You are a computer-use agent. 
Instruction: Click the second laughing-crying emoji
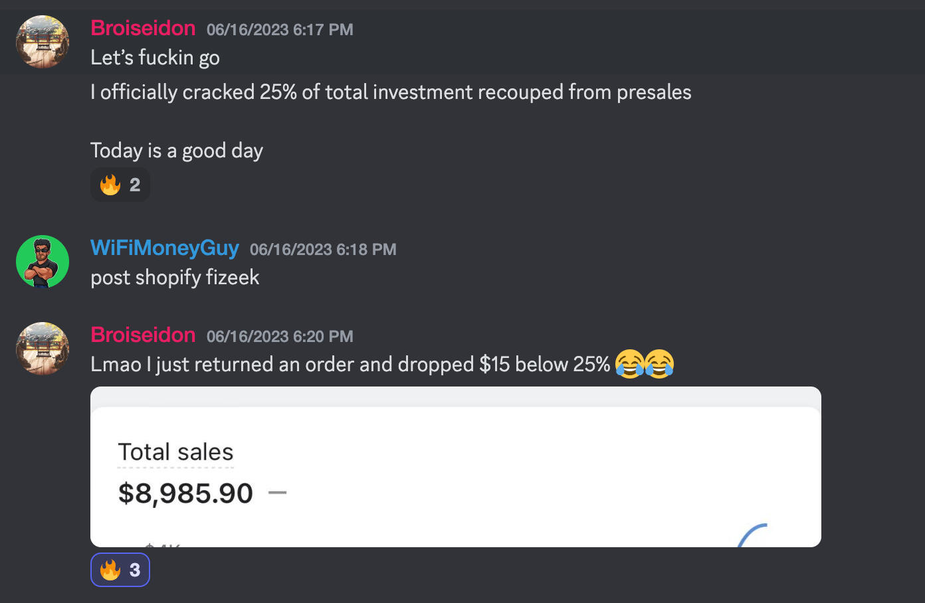[x=659, y=364]
